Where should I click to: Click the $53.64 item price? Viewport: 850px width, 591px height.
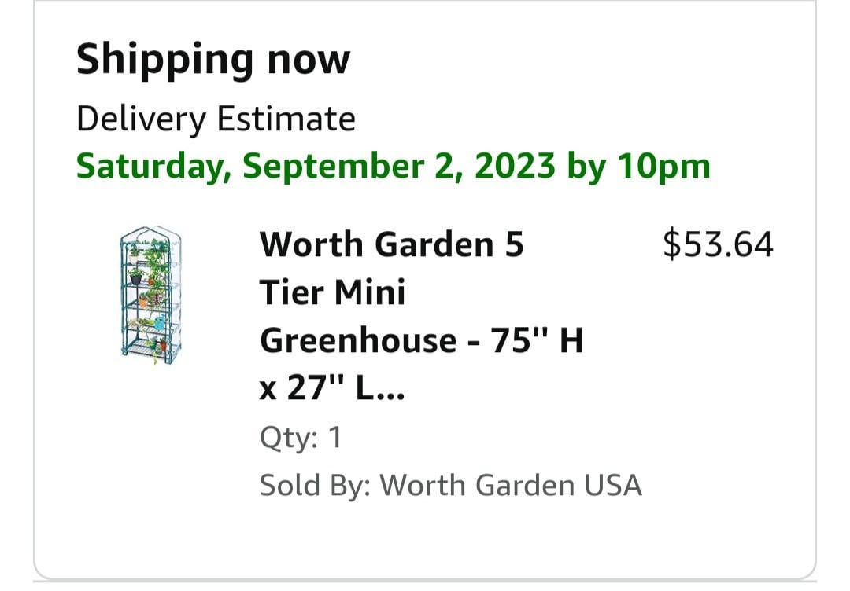click(x=718, y=244)
